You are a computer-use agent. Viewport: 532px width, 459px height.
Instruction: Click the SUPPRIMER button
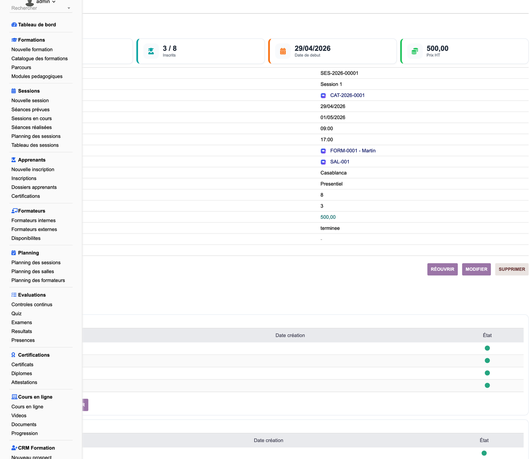pyautogui.click(x=512, y=269)
